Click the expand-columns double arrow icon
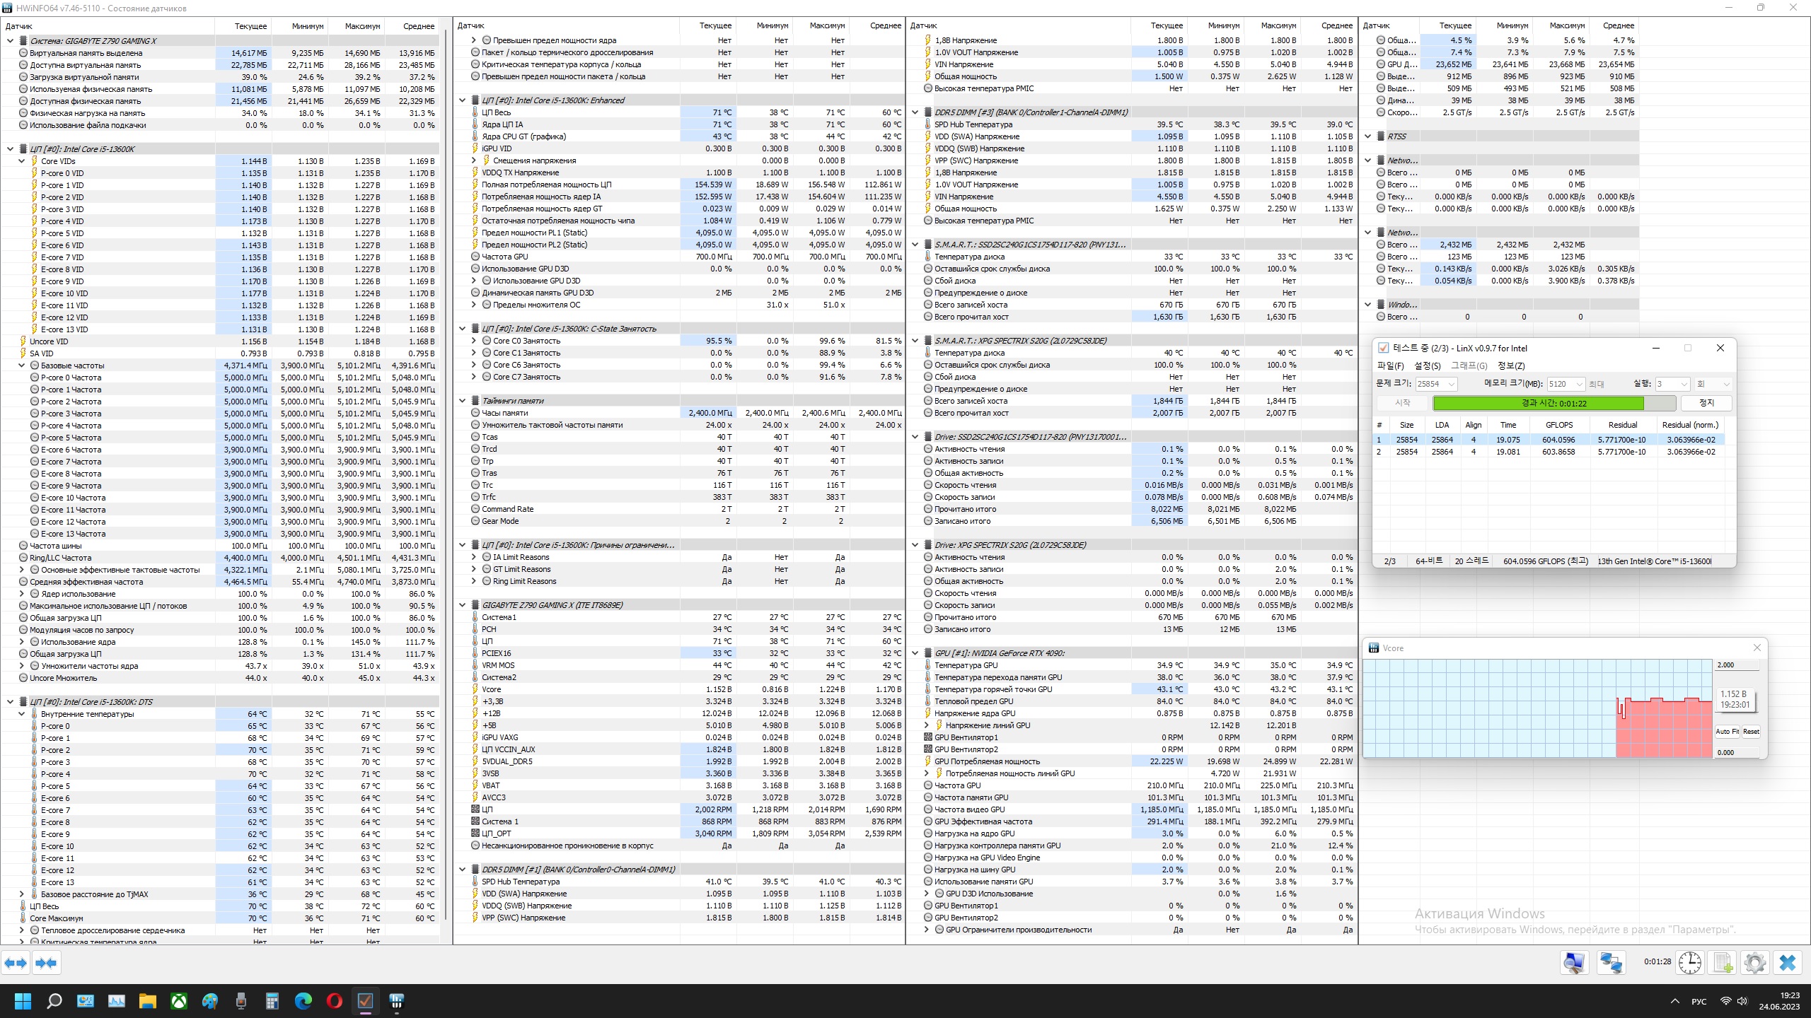The image size is (1811, 1018). click(x=16, y=963)
